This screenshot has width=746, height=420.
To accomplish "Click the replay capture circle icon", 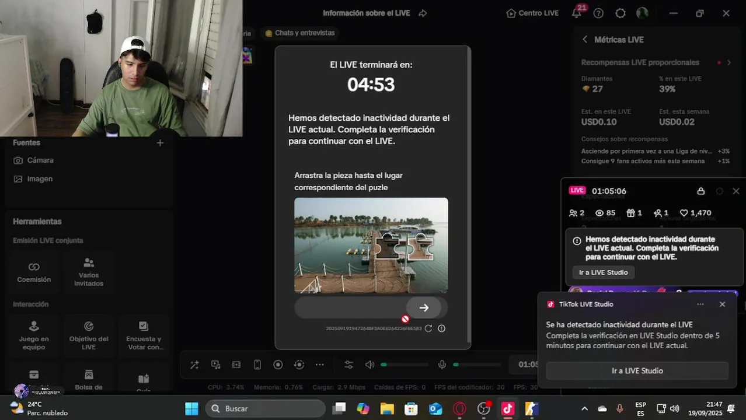I will (x=299, y=365).
